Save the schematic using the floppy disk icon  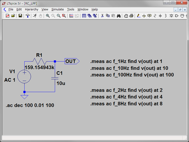[x=20, y=16]
